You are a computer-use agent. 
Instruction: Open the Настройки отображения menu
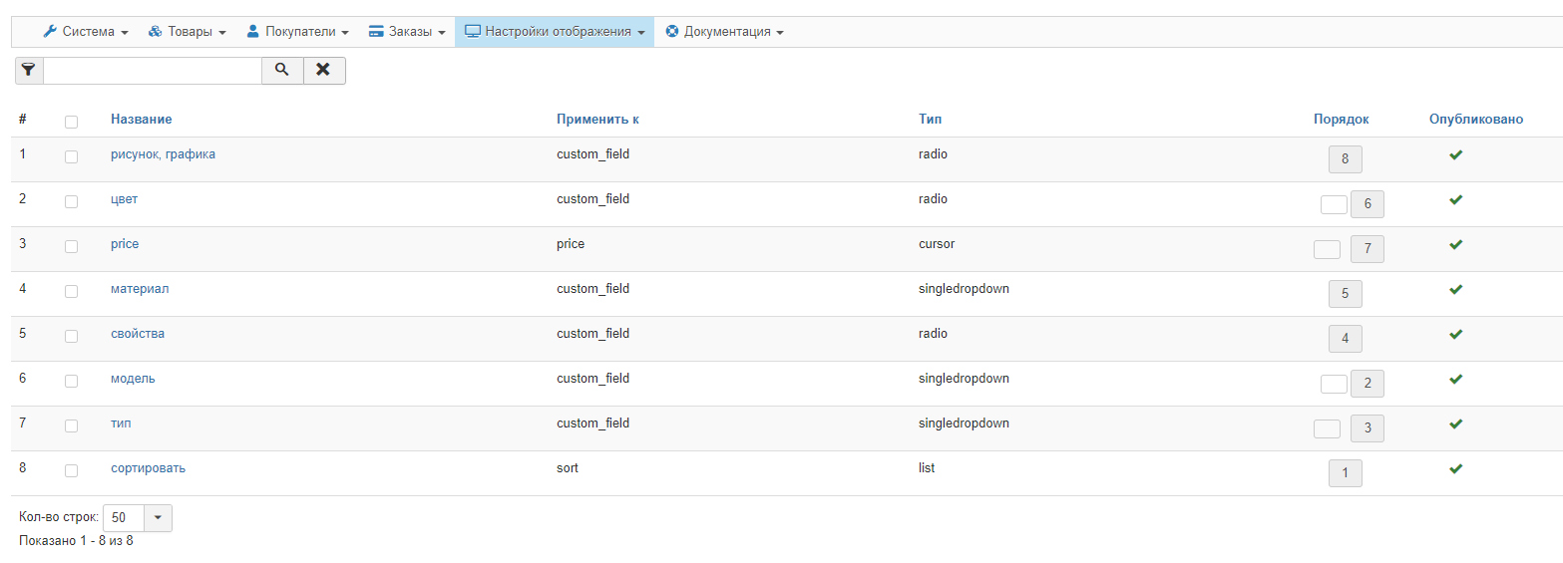coord(555,32)
